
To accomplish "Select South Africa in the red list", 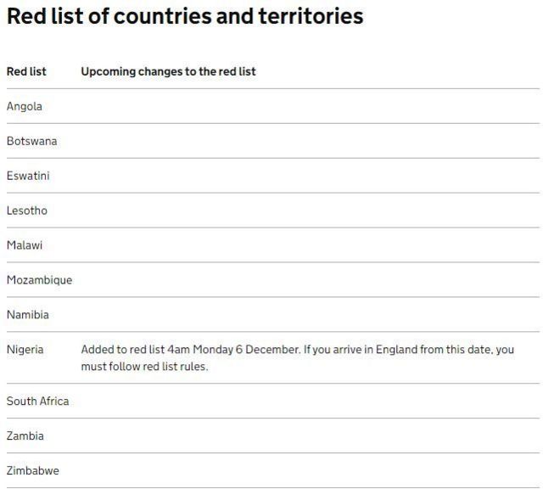I will point(37,402).
